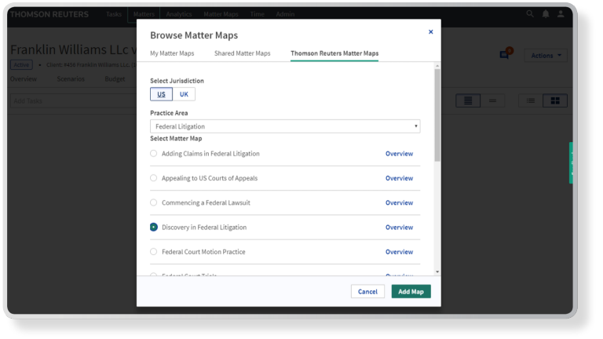
Task: Switch to bulleted list view icon
Action: [x=531, y=100]
